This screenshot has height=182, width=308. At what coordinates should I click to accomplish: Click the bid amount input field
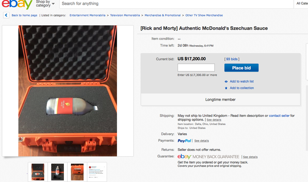(x=196, y=68)
